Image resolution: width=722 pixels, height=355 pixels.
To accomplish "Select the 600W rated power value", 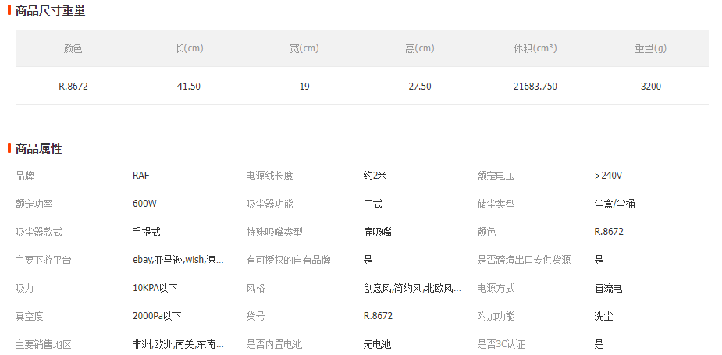I will 144,204.
